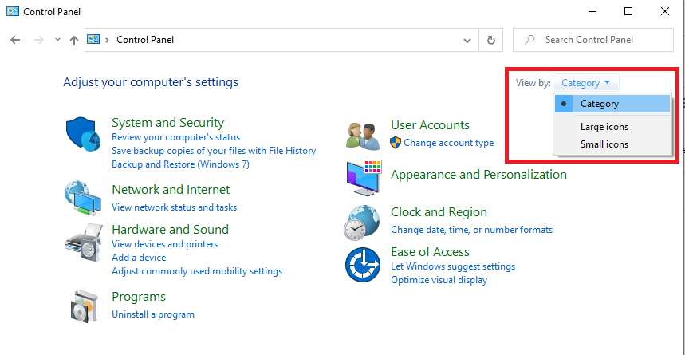The width and height of the screenshot is (685, 355).
Task: Refresh the Control Panel view
Action: [x=491, y=40]
